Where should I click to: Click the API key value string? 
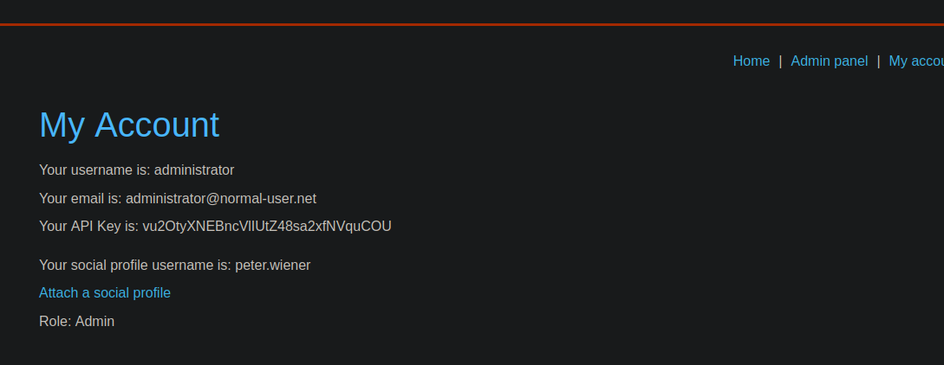[267, 227]
